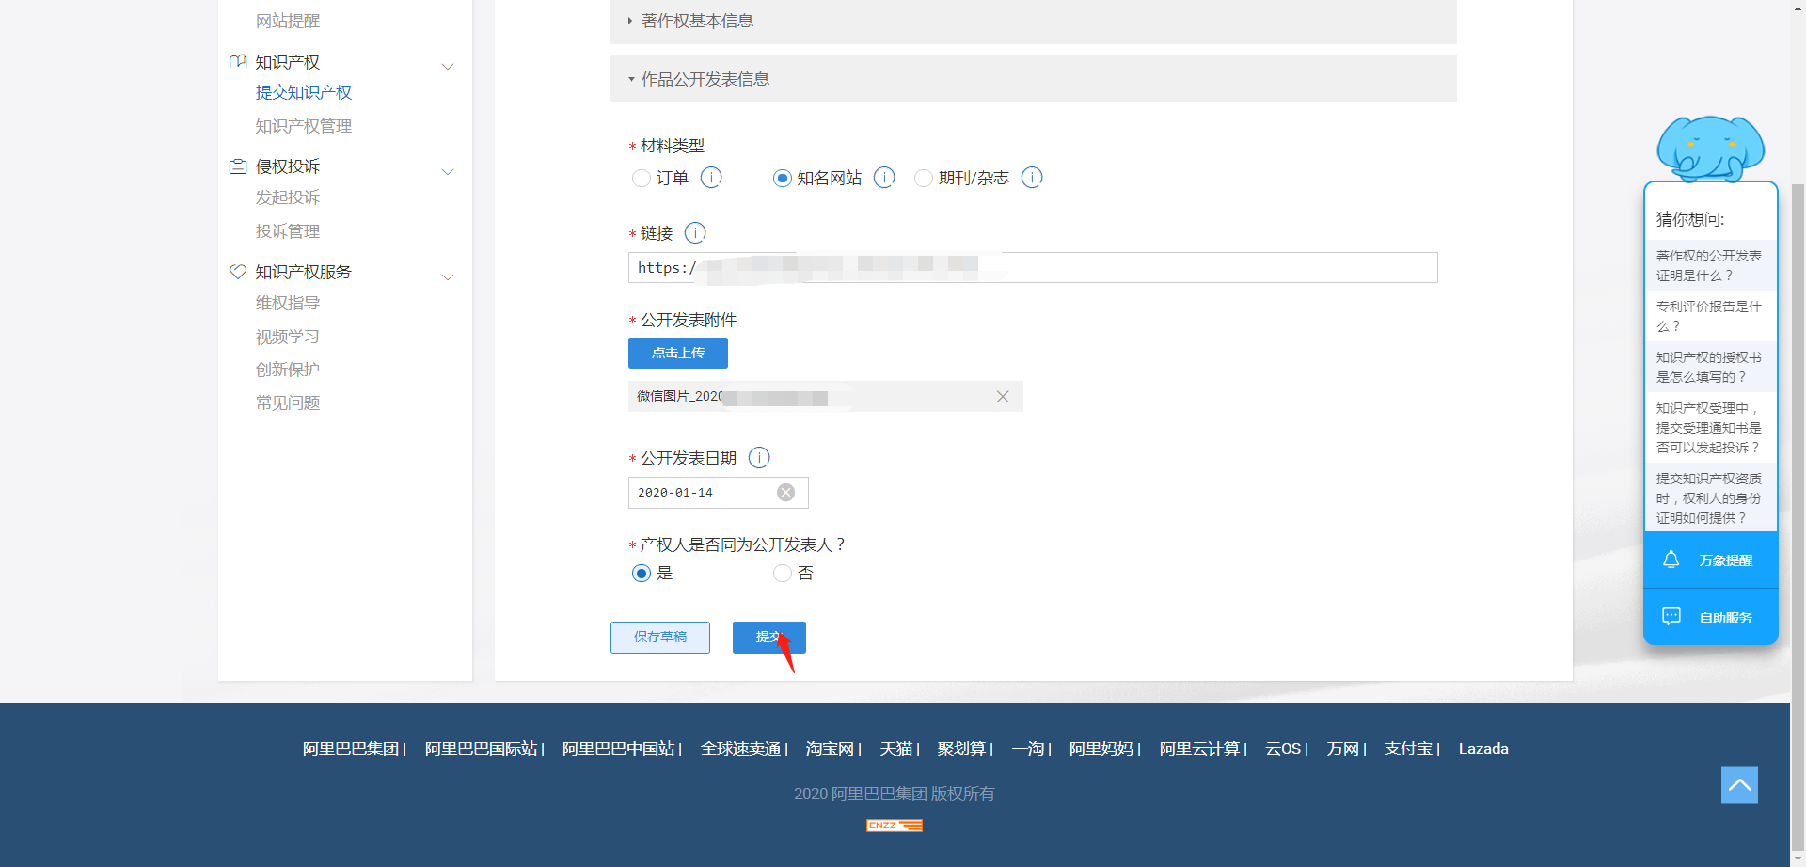Click the 公开发表日期 date field

719,492
